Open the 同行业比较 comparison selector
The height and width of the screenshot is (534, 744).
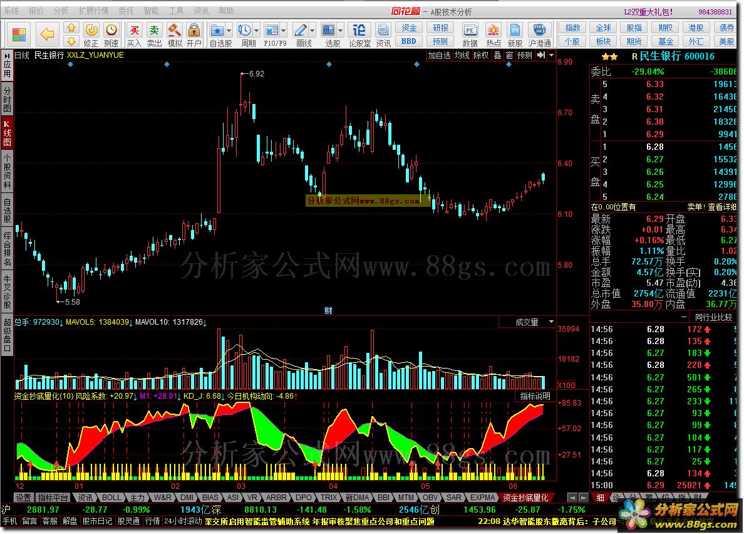713,317
